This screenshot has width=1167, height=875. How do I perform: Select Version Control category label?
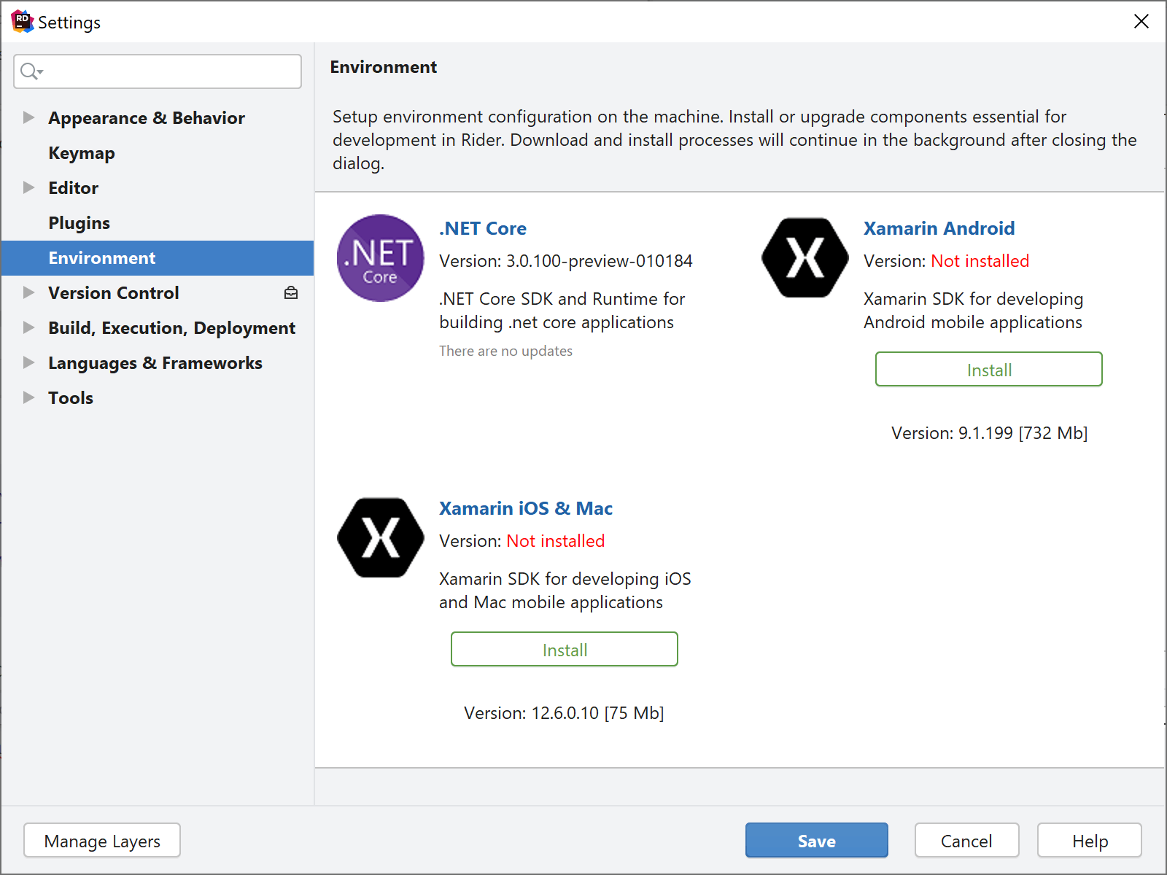pyautogui.click(x=113, y=293)
